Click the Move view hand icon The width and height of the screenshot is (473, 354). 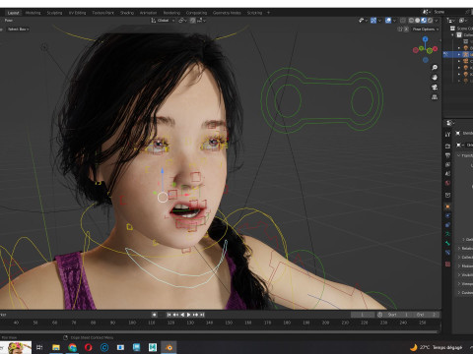(x=435, y=78)
